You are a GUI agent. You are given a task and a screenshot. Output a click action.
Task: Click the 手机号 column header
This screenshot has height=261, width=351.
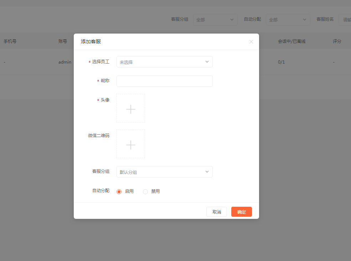(10, 41)
